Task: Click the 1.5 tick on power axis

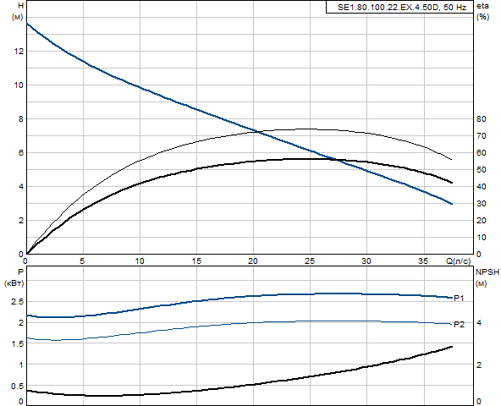Action: 17,344
